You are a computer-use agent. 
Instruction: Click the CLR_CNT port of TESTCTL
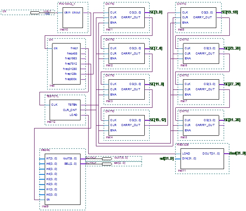(70, 110)
